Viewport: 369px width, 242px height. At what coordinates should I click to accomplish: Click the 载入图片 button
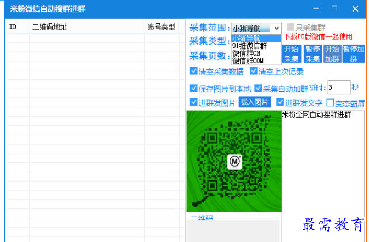(255, 102)
